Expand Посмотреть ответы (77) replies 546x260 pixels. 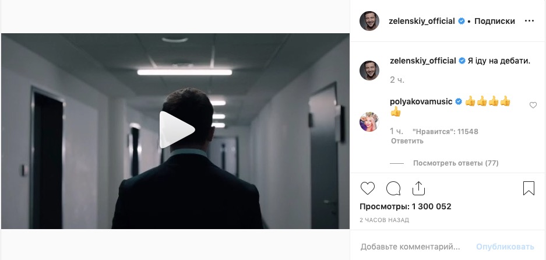tap(456, 163)
